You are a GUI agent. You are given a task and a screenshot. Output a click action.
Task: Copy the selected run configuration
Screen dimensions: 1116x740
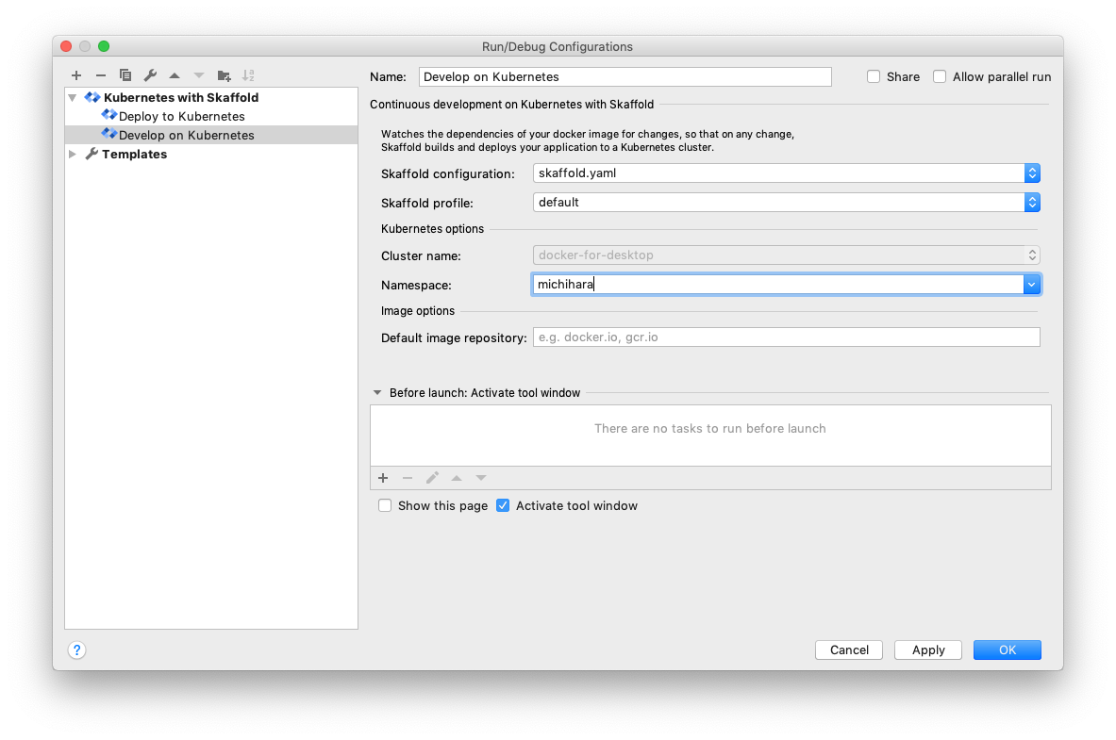point(125,75)
